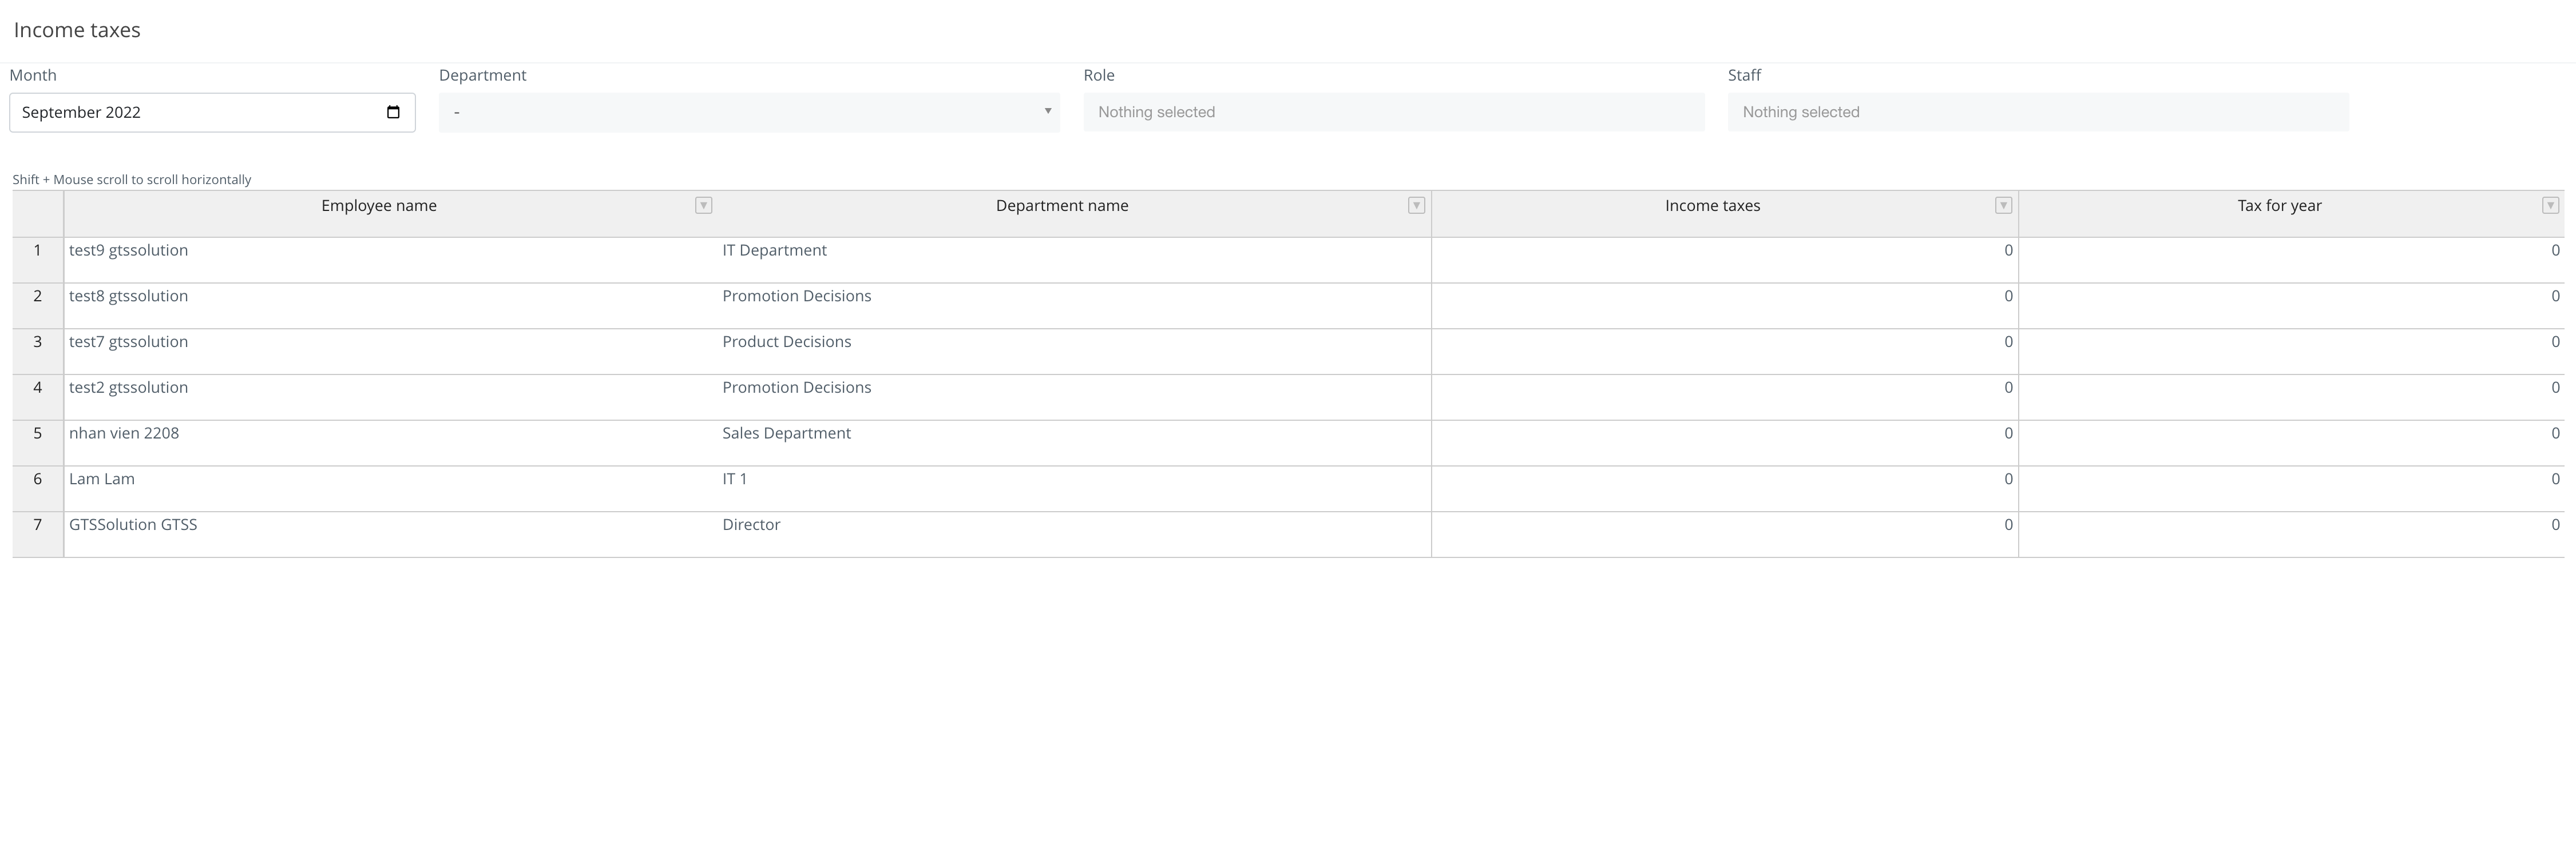Viewport: 2576px width, 853px height.
Task: Open Income taxes column filter dropdown
Action: coord(2003,205)
